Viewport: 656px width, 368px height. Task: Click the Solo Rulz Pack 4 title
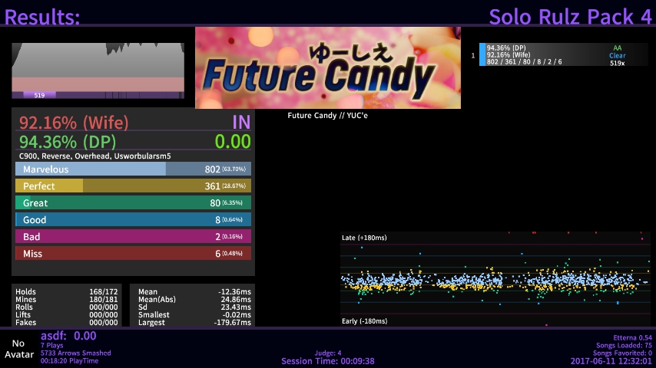click(x=569, y=16)
